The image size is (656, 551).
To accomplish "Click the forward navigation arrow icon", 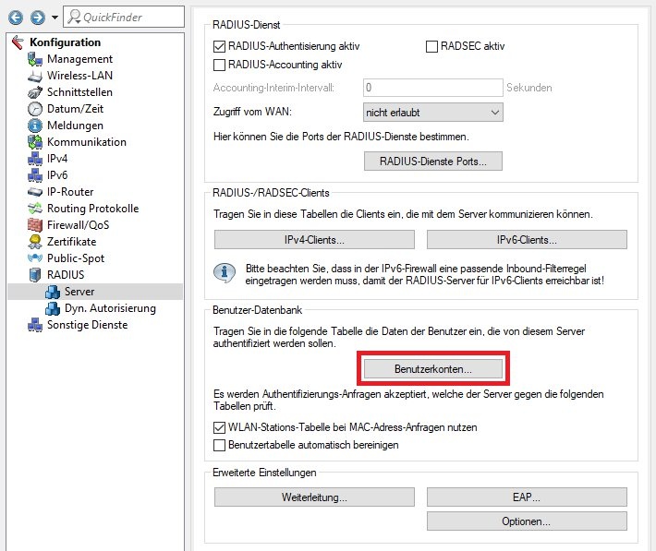I will (x=37, y=18).
